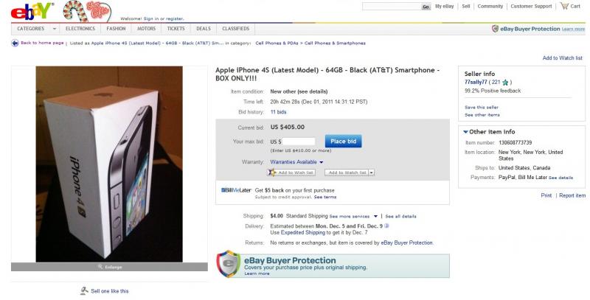Click the seller feedback star icon
Screen dimensions: 590x300
[x=505, y=83]
